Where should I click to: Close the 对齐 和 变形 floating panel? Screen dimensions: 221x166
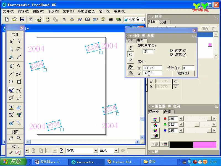tap(194, 30)
